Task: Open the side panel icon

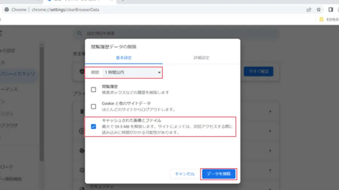Action: click(x=331, y=10)
